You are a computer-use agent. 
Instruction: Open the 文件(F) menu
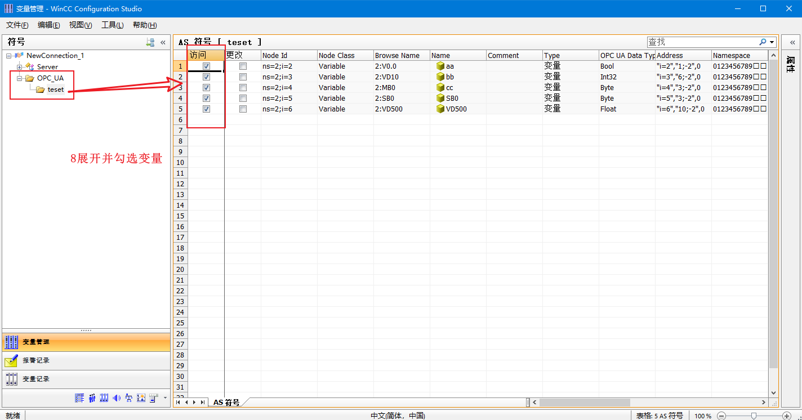click(17, 25)
